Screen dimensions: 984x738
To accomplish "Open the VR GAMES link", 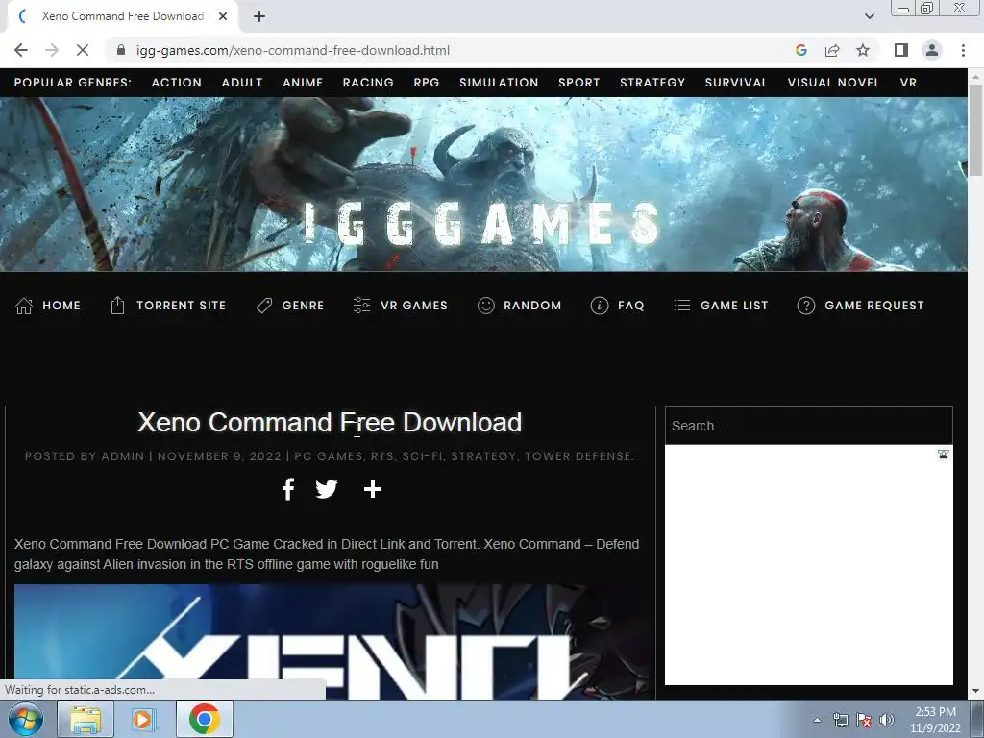I will [414, 306].
